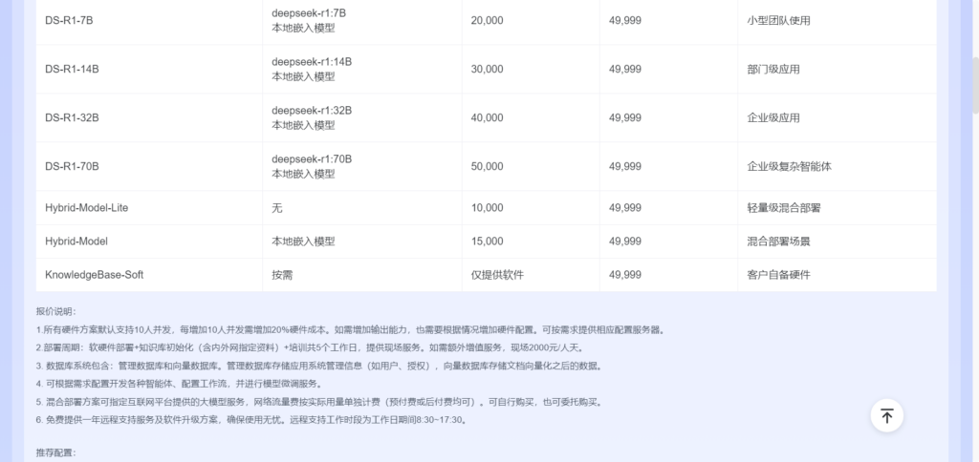Screen dimensions: 979x462
Task: Select the DS-R1-70B model name cell
Action: coord(149,166)
